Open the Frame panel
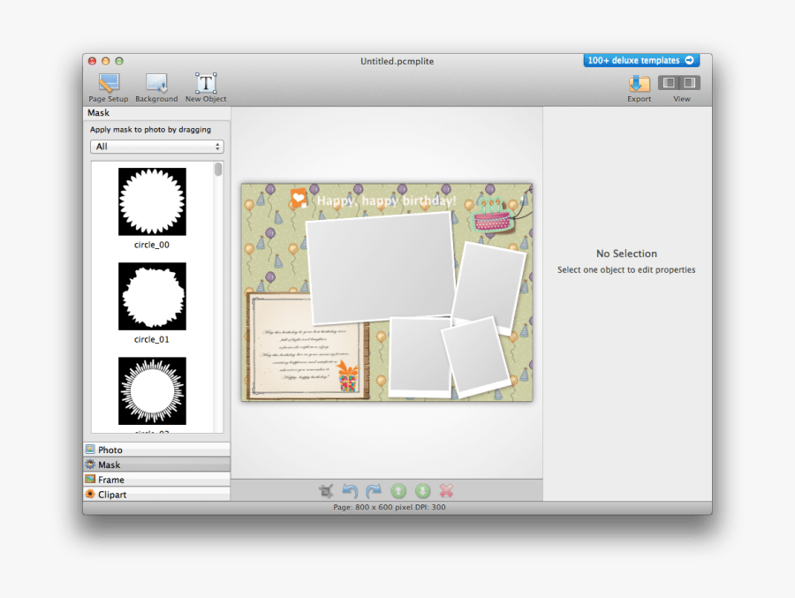Image resolution: width=795 pixels, height=598 pixels. click(156, 480)
